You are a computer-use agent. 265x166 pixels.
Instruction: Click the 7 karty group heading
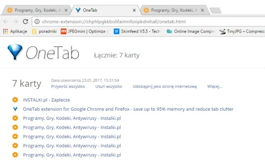coord(27,83)
